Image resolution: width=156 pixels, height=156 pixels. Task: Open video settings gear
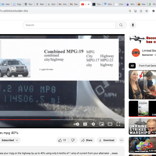[93, 124]
